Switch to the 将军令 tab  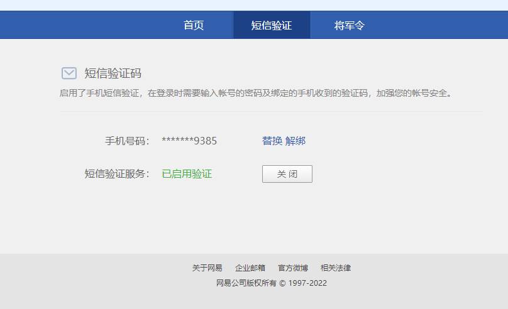[350, 25]
